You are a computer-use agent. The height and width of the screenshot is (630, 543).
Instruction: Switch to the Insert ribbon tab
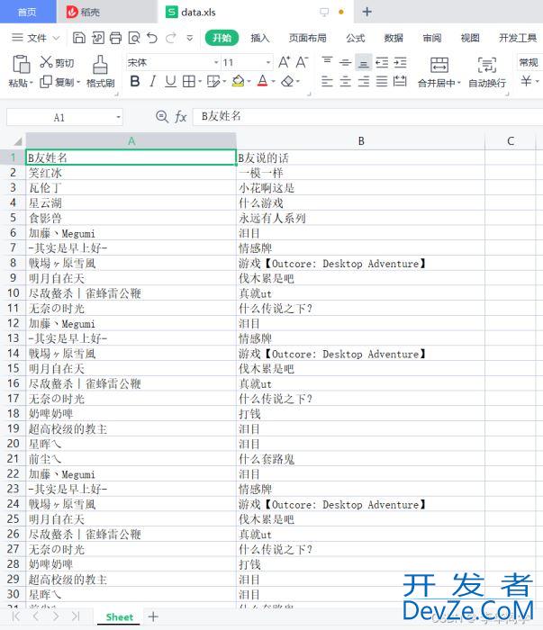(x=260, y=38)
